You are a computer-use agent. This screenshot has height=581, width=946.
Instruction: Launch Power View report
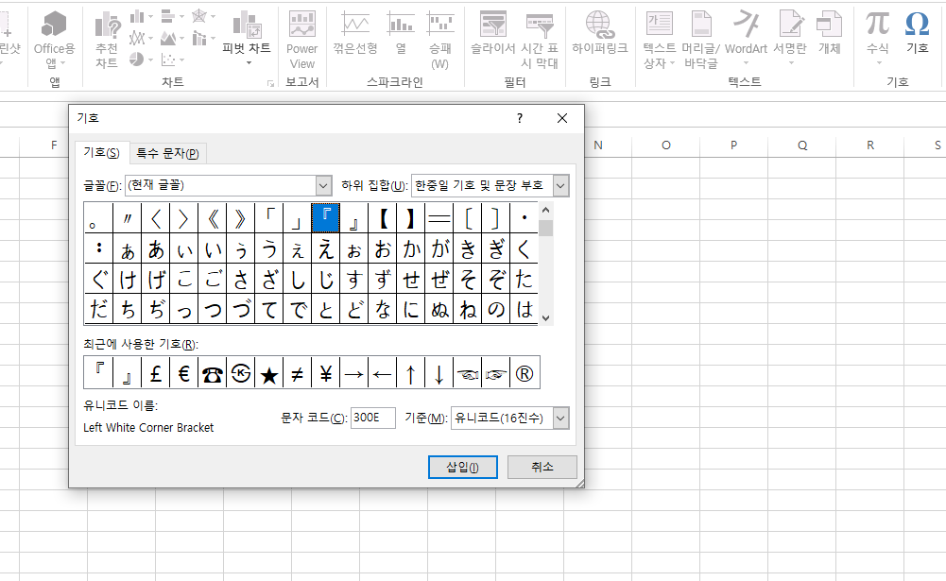pyautogui.click(x=301, y=40)
